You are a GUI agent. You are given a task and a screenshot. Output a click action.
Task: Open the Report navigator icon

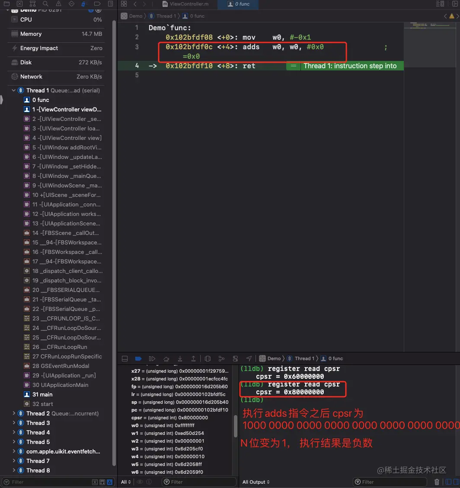coord(110,4)
